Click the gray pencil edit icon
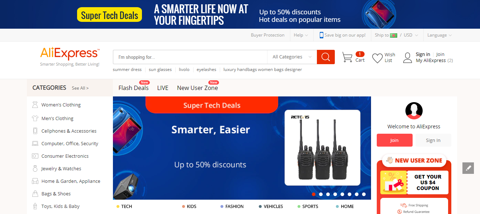The image size is (480, 214). (468, 168)
